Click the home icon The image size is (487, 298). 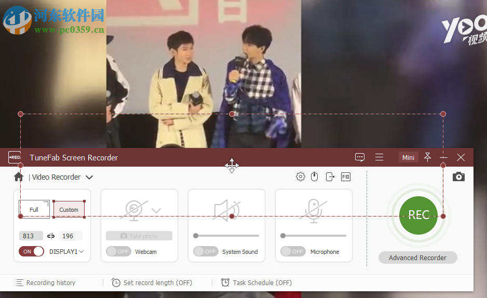pos(19,177)
